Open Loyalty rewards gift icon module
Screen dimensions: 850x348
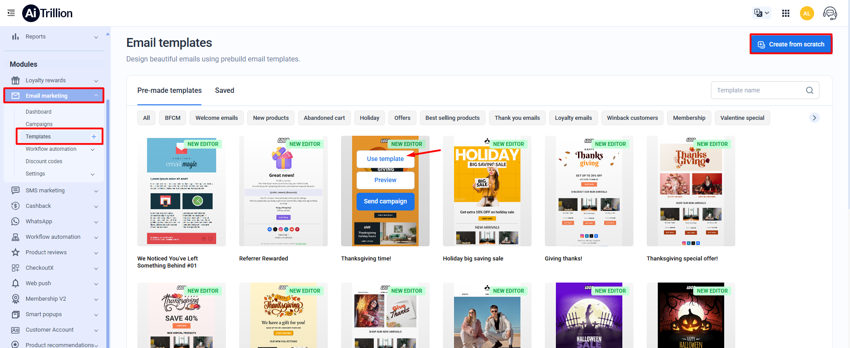click(x=16, y=80)
